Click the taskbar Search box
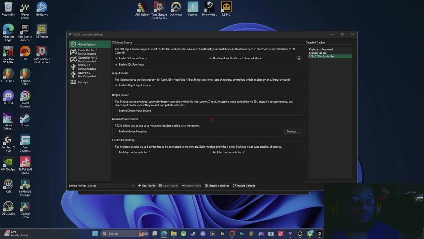The height and width of the screenshot is (239, 424). 124,234
